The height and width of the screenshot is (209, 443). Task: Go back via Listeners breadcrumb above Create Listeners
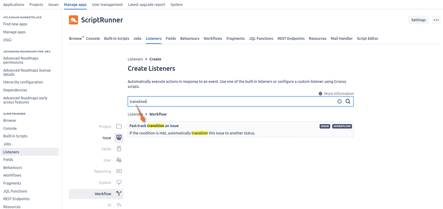135,59
